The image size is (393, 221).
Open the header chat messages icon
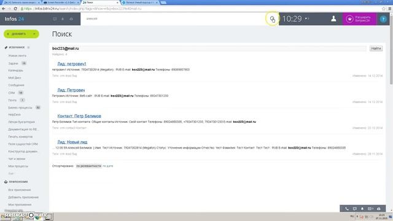click(55, 19)
